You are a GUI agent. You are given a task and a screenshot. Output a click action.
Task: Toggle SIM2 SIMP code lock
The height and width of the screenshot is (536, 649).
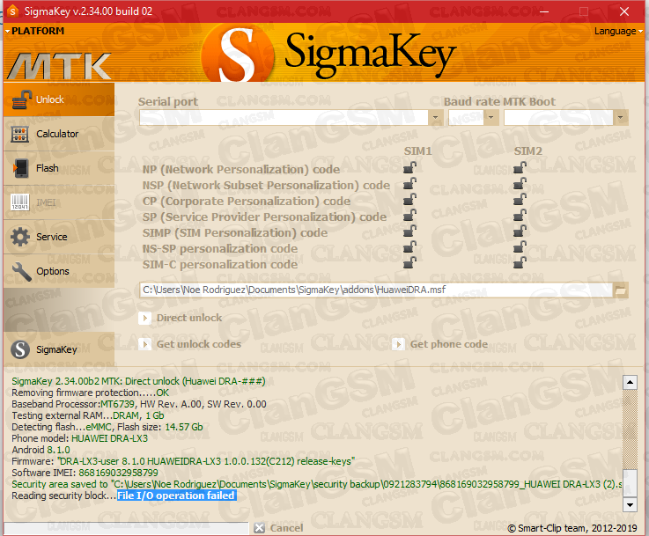(520, 231)
